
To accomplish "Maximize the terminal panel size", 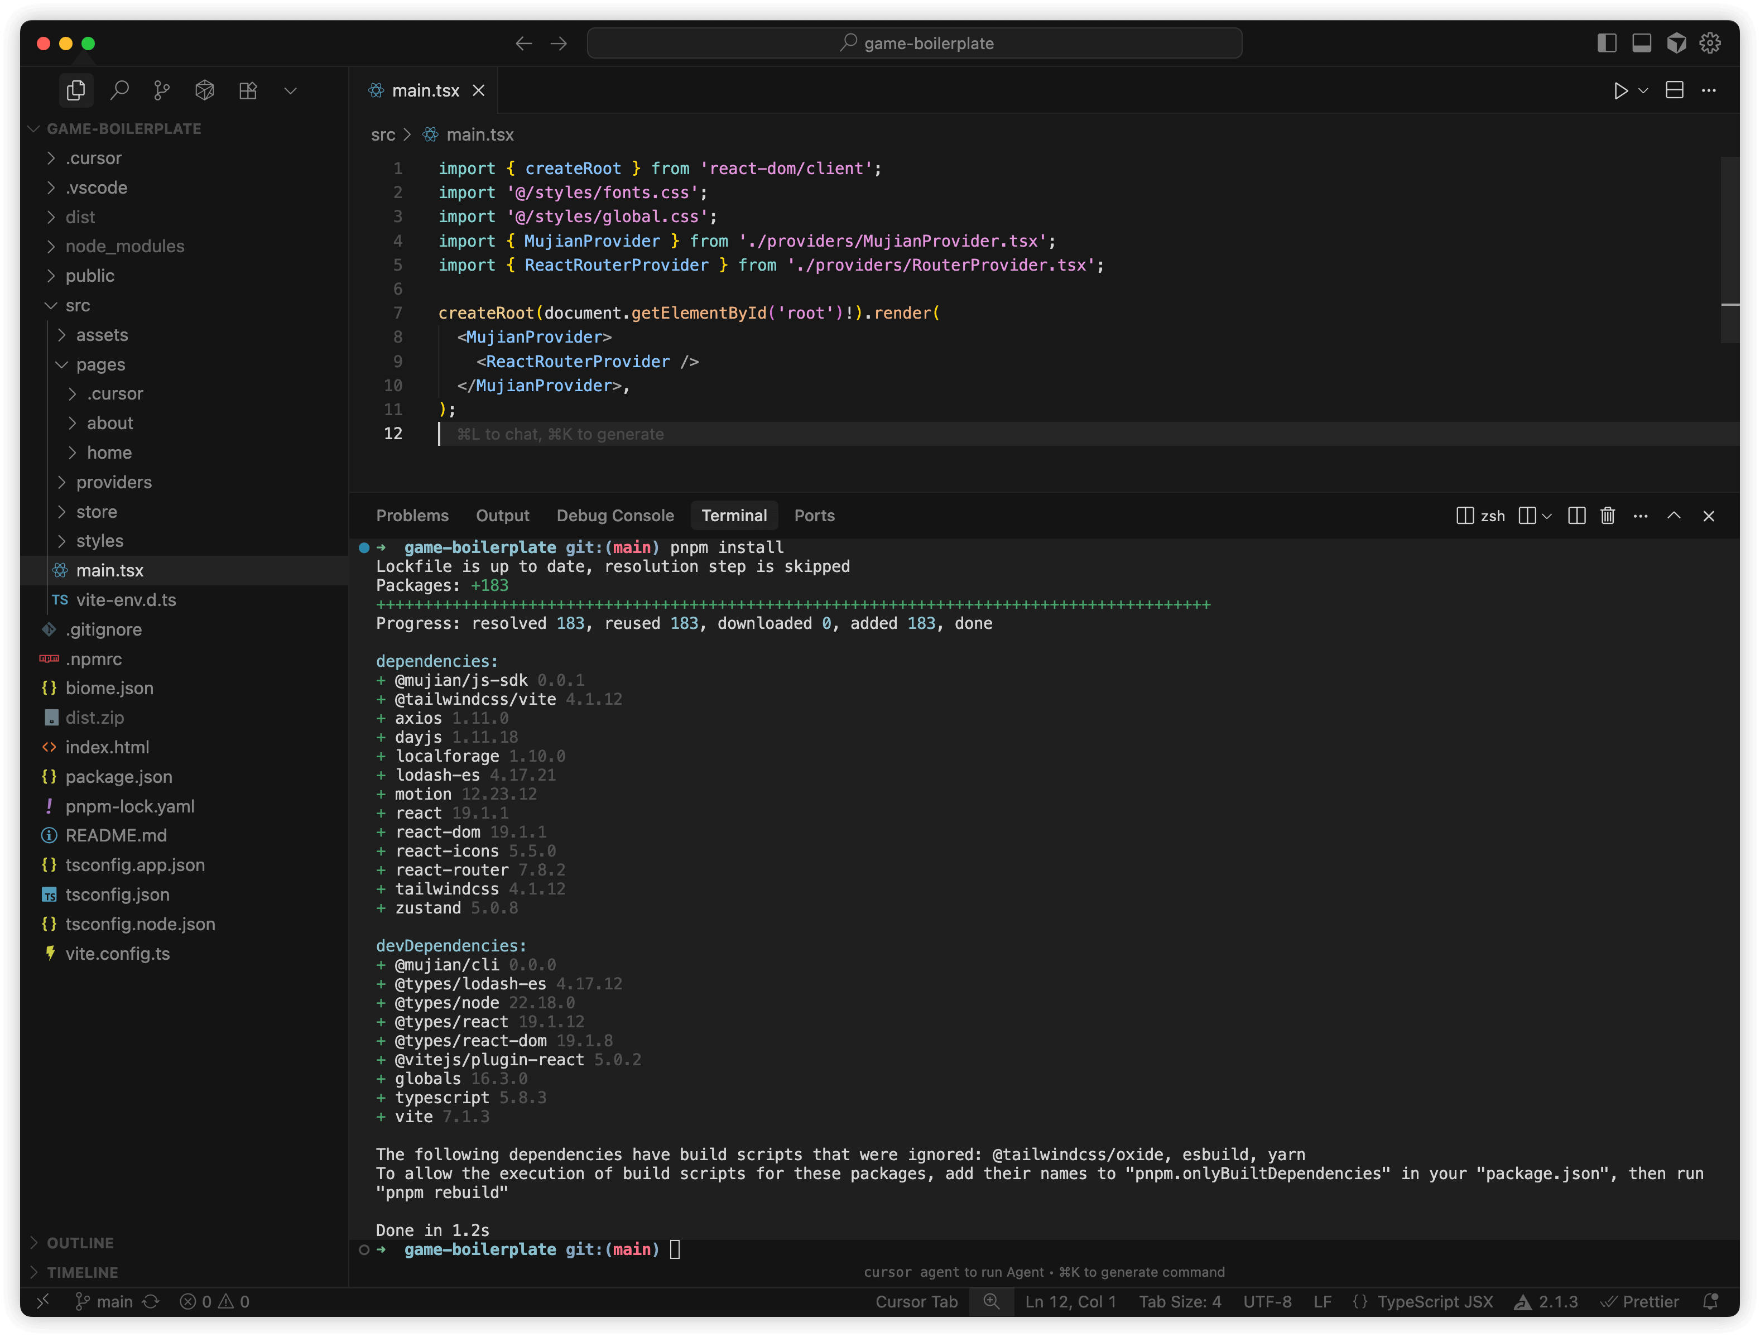I will (x=1674, y=516).
